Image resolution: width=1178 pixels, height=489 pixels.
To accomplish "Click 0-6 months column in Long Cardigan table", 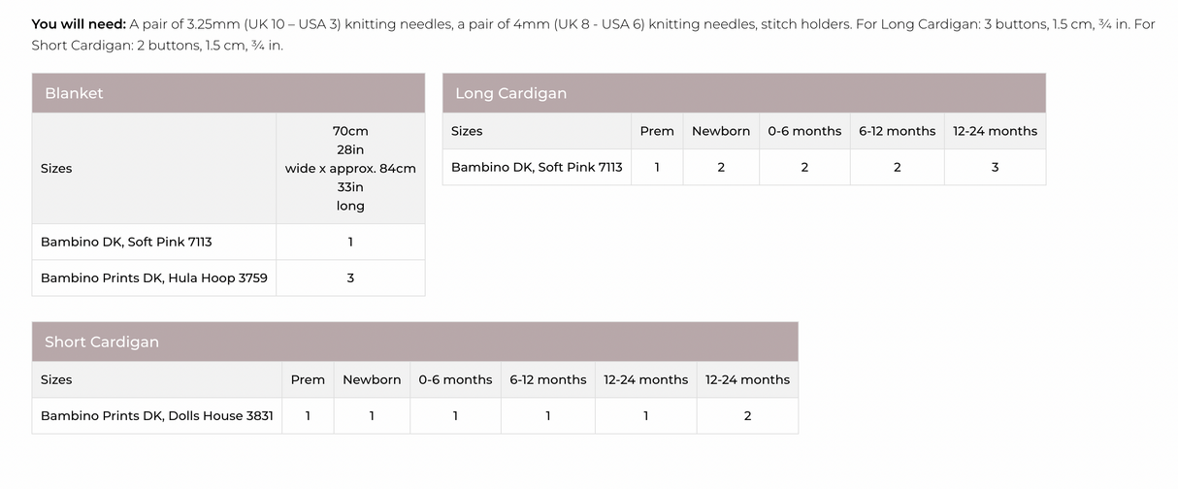I will point(804,131).
